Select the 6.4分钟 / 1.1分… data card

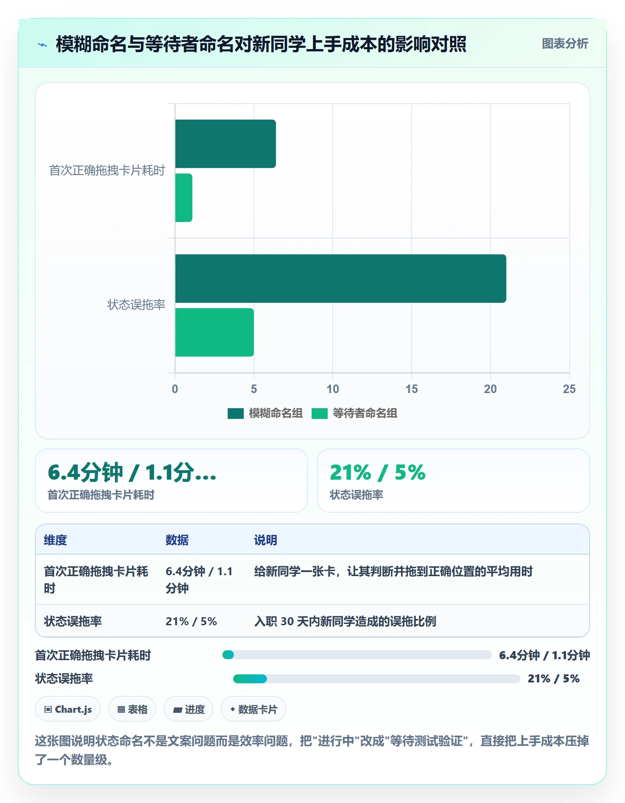[x=171, y=481]
